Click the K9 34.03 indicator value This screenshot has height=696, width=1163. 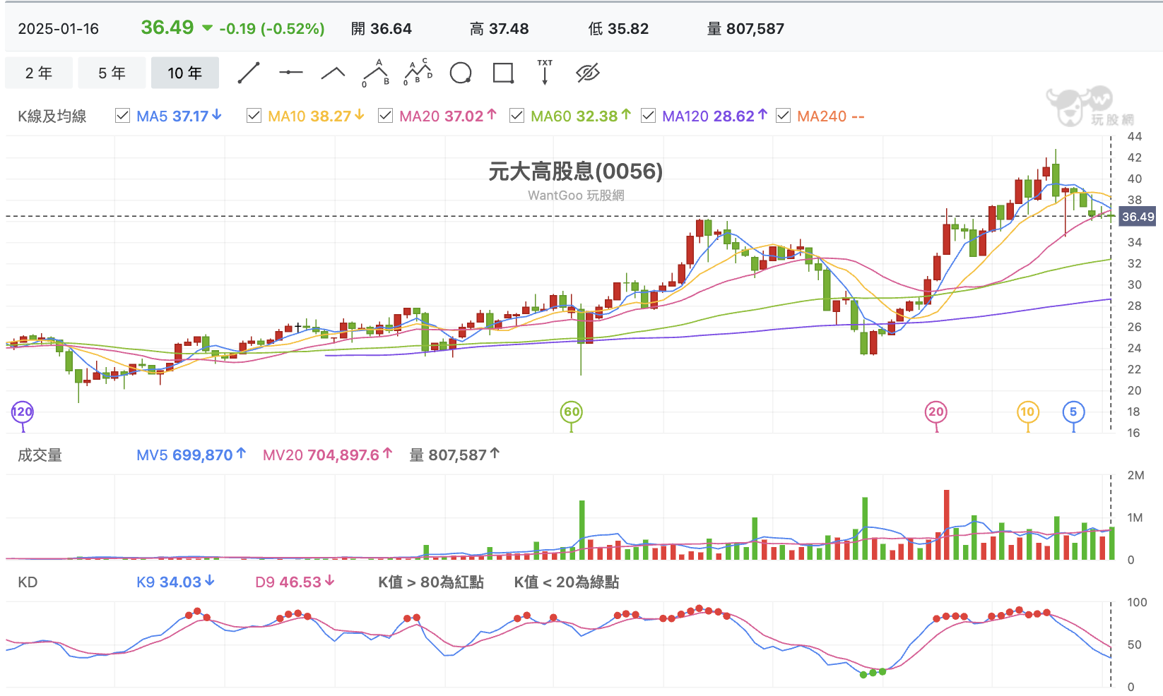pyautogui.click(x=175, y=582)
